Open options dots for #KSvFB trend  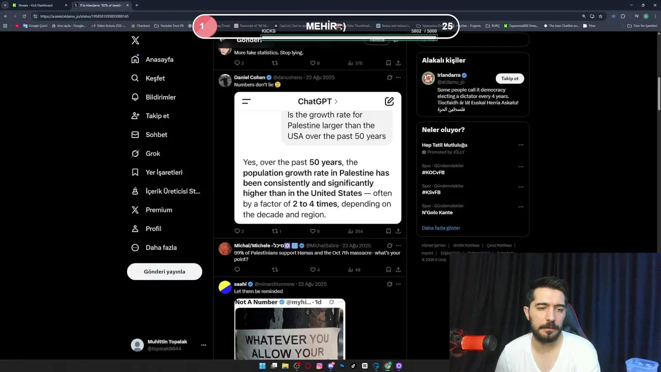click(521, 187)
